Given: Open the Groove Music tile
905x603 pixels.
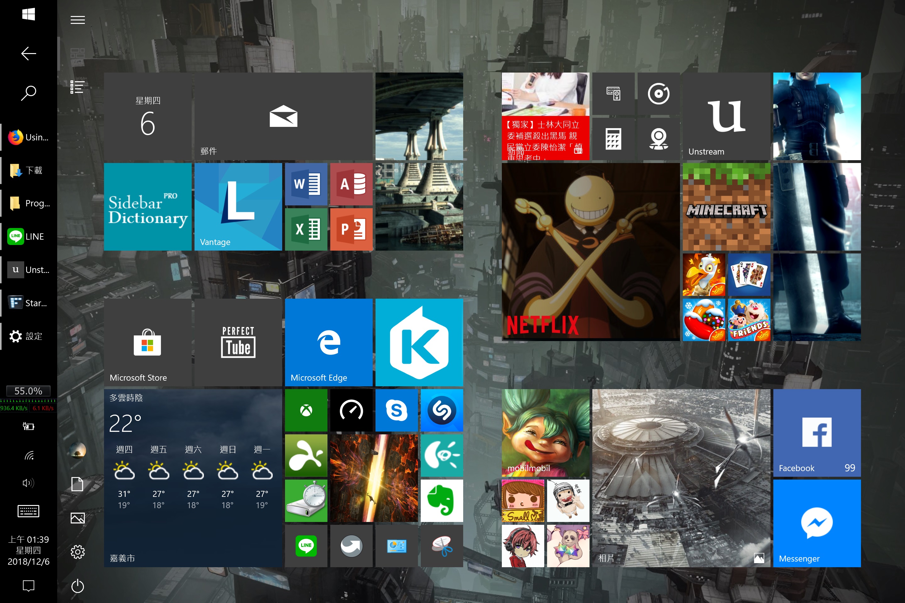Looking at the screenshot, I should point(658,94).
